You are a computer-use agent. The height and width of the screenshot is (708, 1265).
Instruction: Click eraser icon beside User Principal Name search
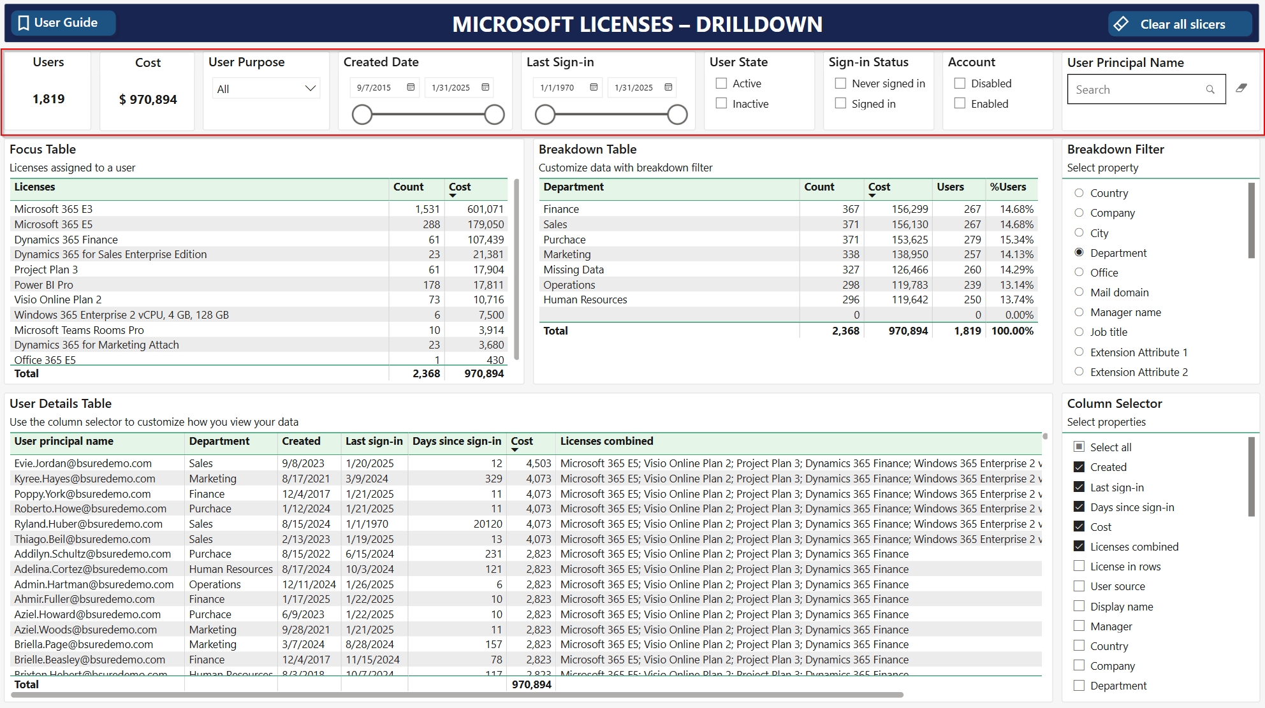click(1241, 88)
